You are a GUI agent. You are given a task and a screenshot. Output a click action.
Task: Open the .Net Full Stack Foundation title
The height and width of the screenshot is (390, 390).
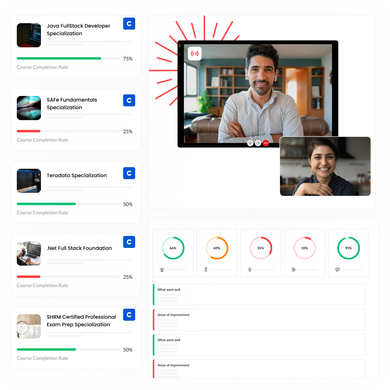tap(79, 248)
